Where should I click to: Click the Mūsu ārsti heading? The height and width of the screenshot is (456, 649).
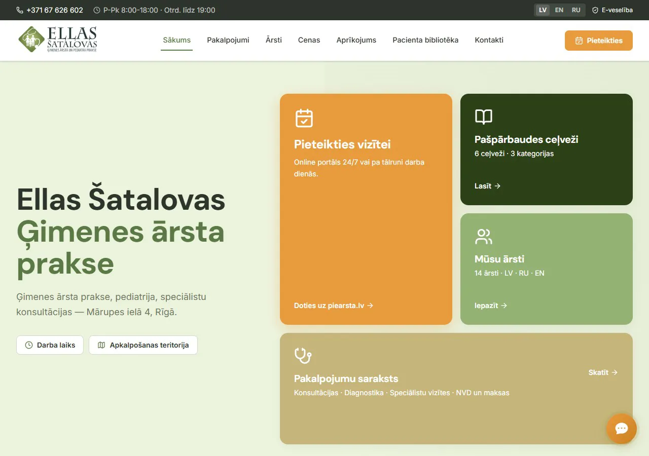point(499,259)
